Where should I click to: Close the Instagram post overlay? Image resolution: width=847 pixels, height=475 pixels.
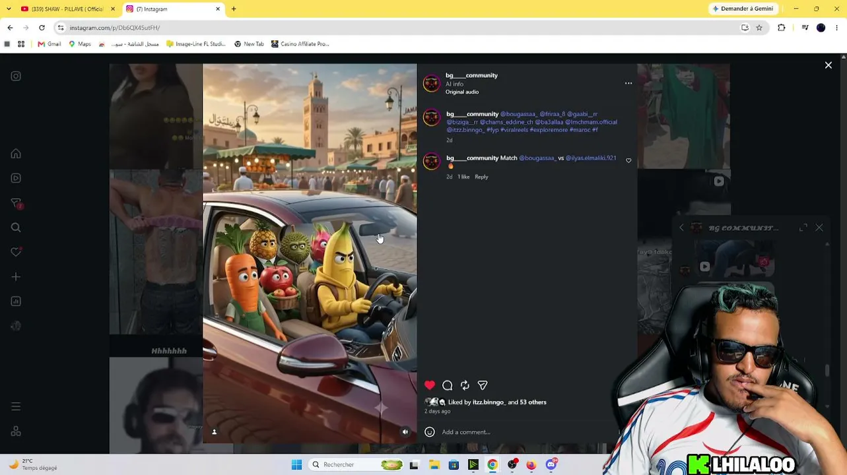click(x=829, y=65)
